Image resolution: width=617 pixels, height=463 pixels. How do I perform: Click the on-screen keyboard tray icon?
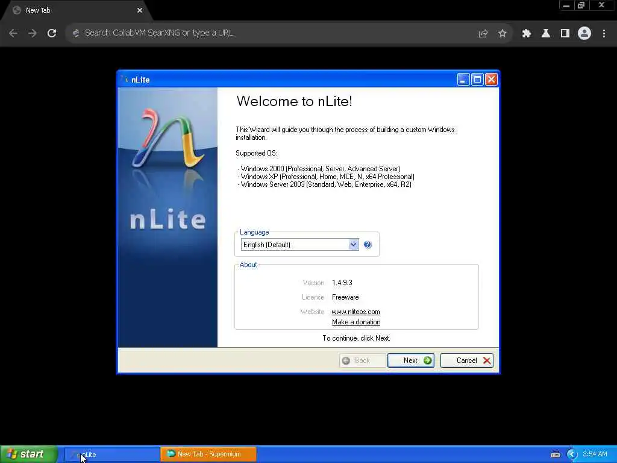555,455
